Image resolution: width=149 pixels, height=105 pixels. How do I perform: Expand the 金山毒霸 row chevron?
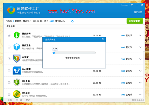(x=140, y=71)
